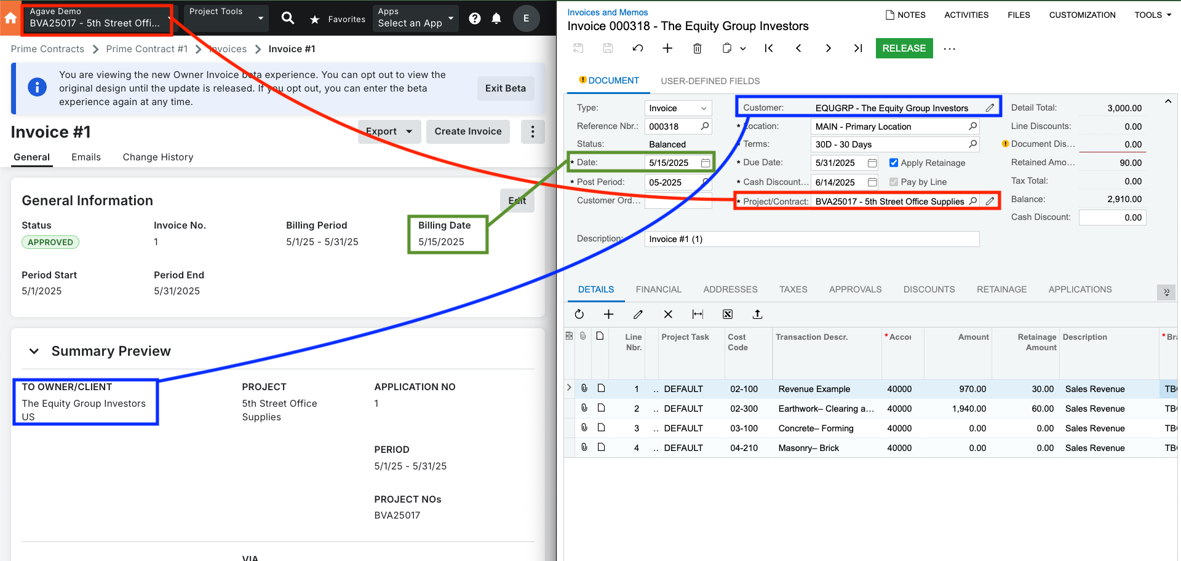Click the delete trash icon
This screenshot has height=561, width=1181.
pyautogui.click(x=697, y=48)
